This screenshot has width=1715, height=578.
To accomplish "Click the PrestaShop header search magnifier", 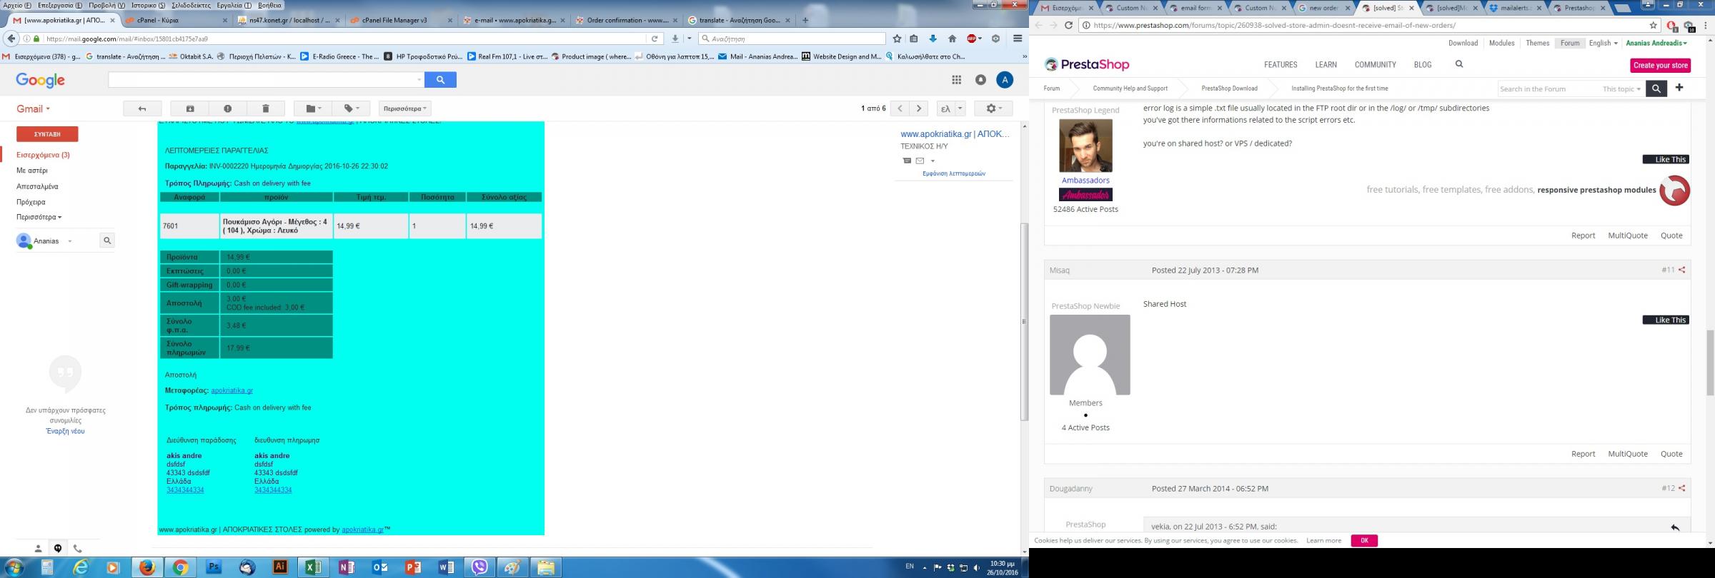I will pos(1459,64).
